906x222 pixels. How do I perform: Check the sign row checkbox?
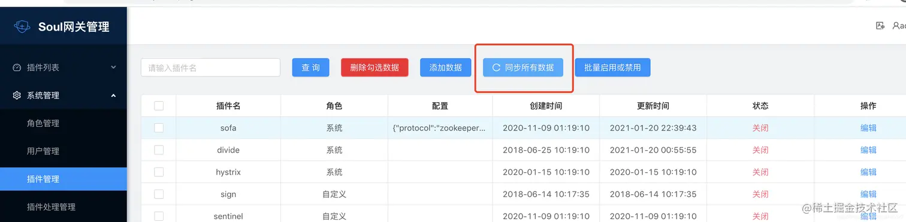click(159, 194)
